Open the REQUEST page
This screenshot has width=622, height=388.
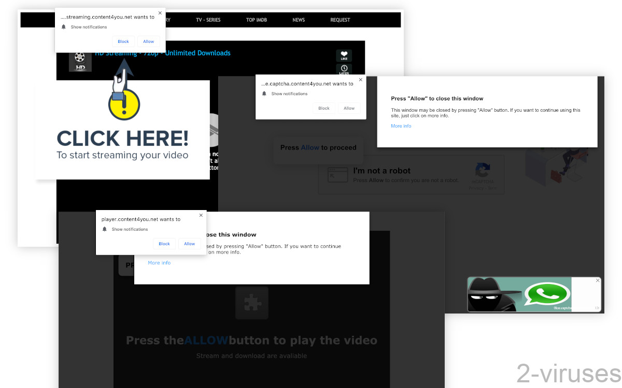click(x=340, y=20)
